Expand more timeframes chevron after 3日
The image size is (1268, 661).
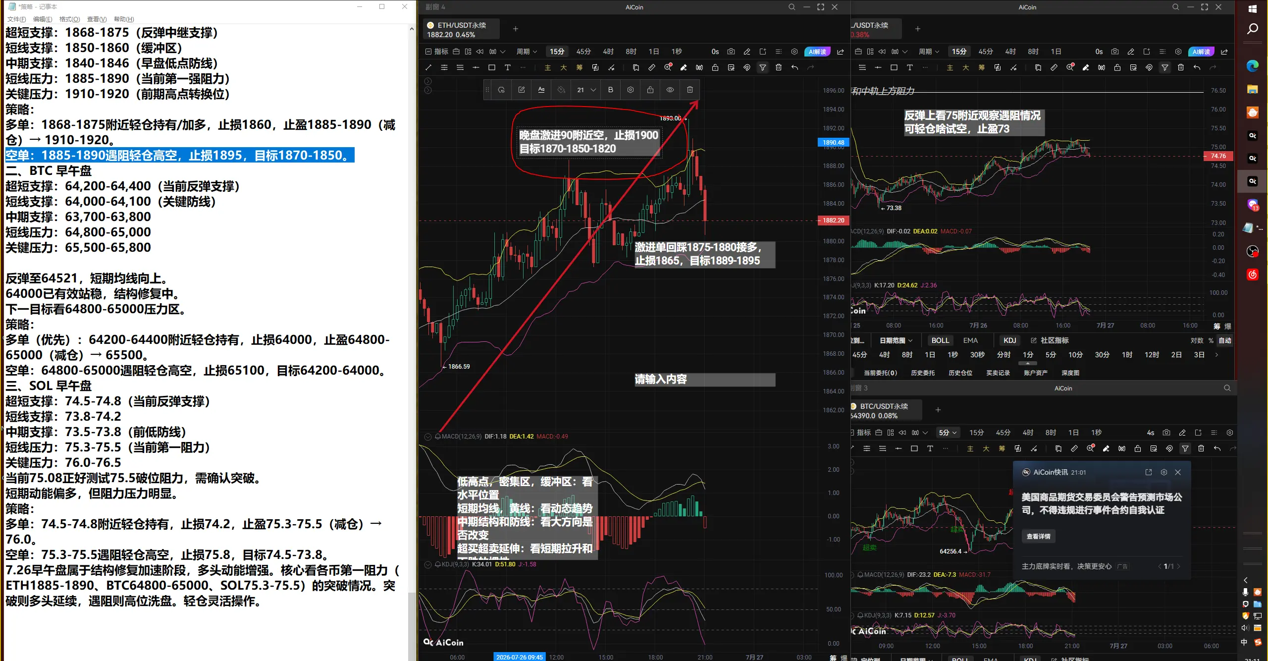(x=1216, y=355)
